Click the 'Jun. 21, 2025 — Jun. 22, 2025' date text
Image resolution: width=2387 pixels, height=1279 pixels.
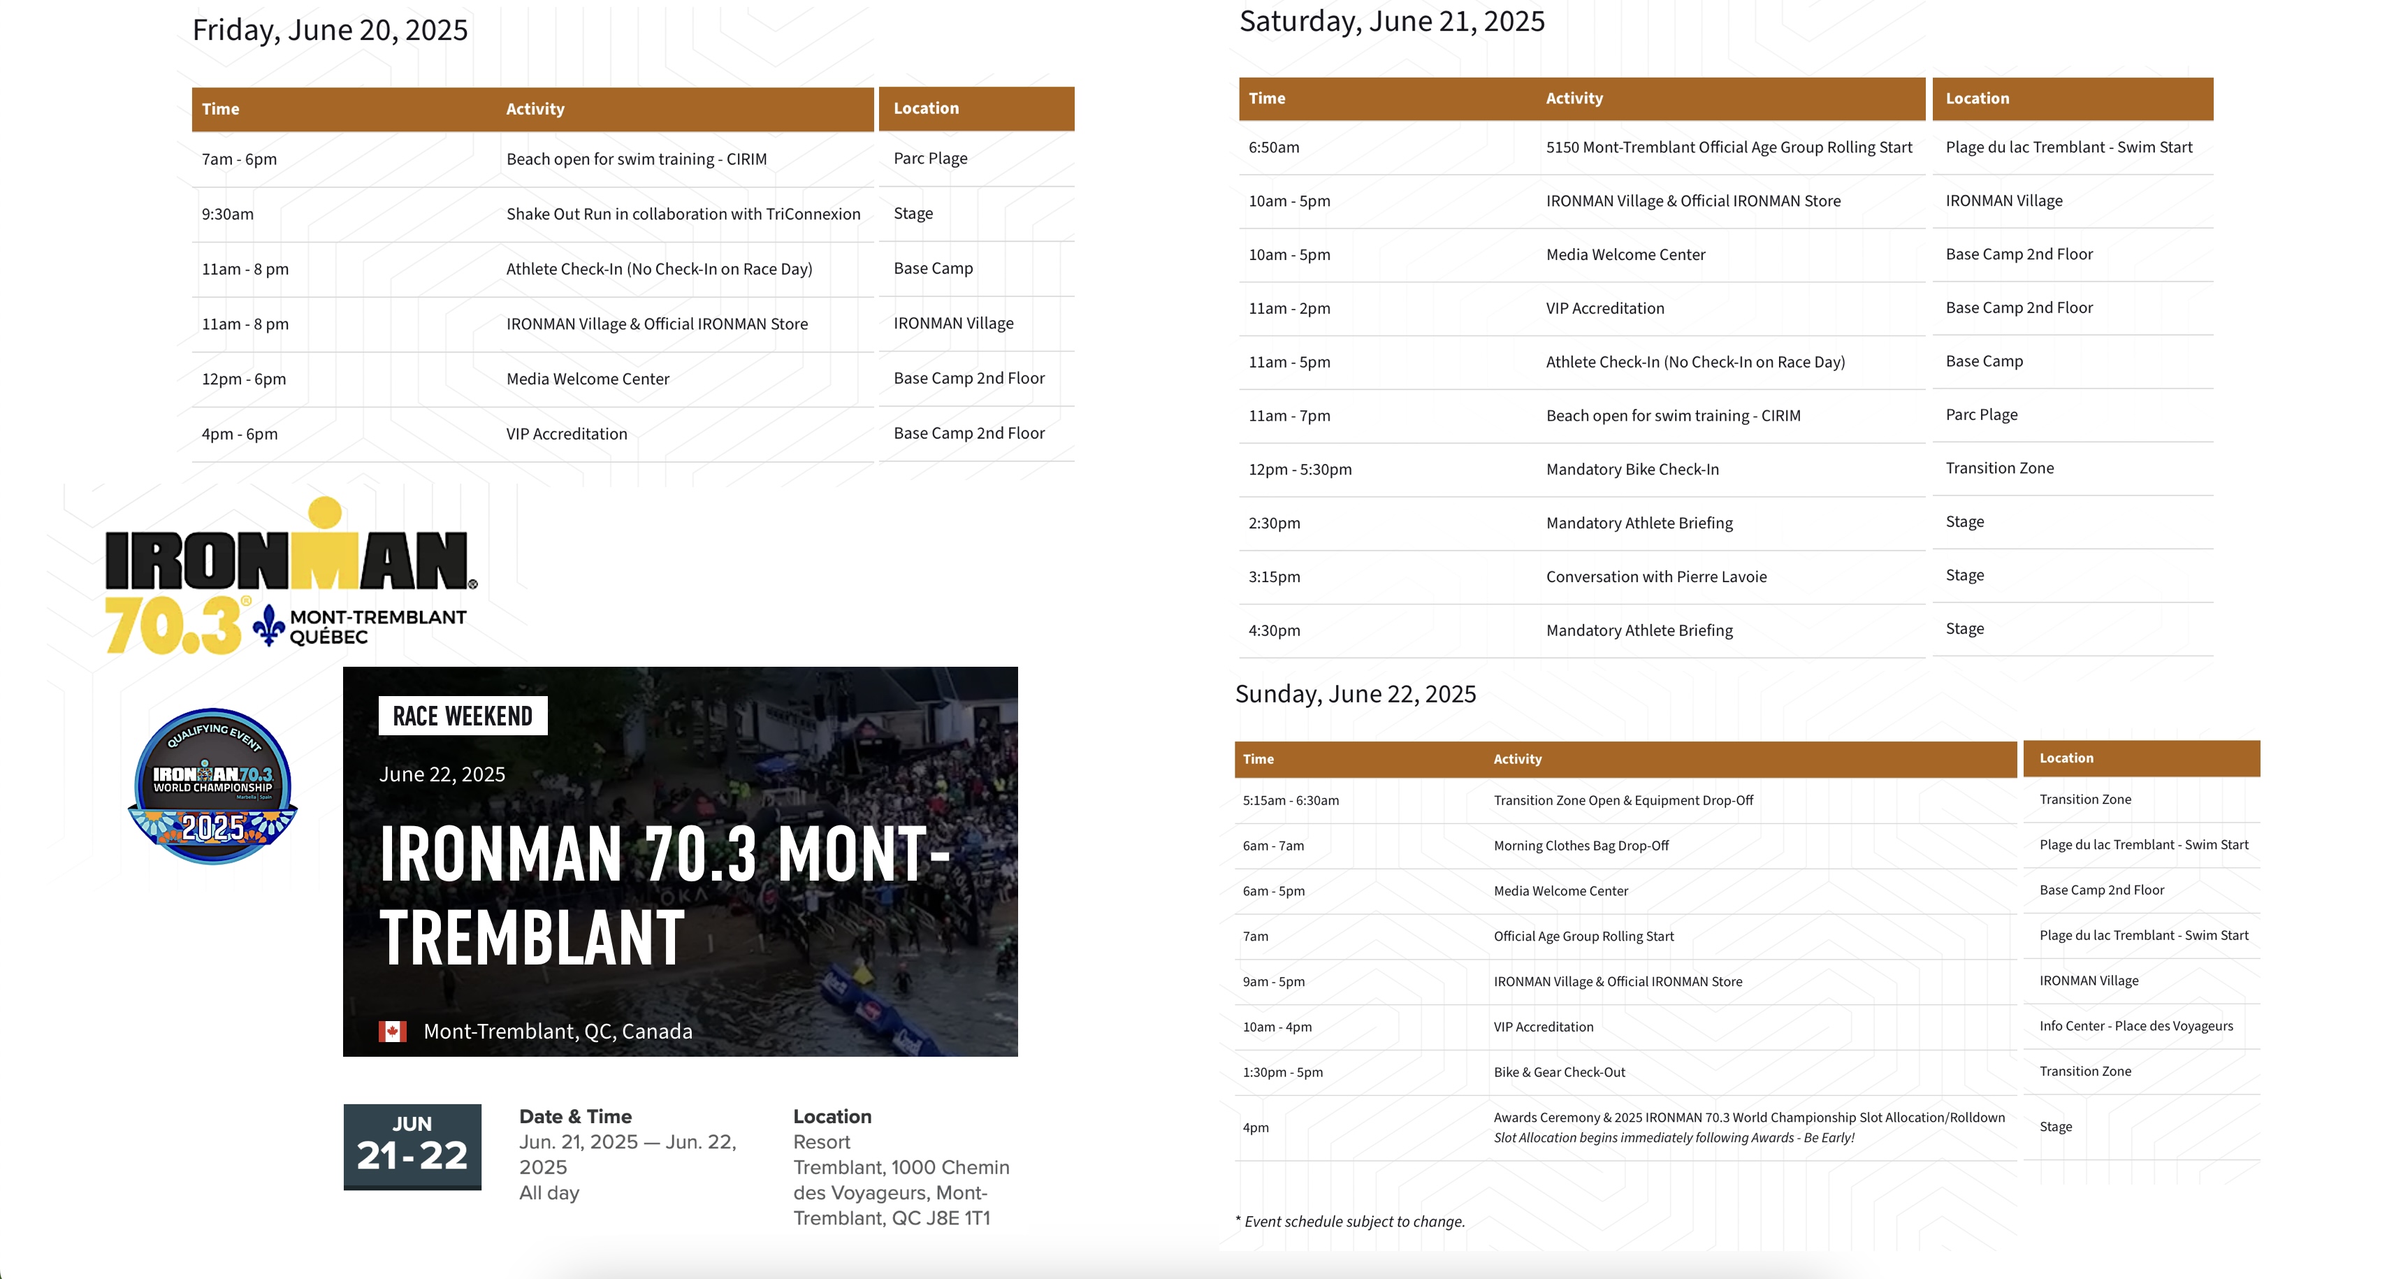[627, 1155]
